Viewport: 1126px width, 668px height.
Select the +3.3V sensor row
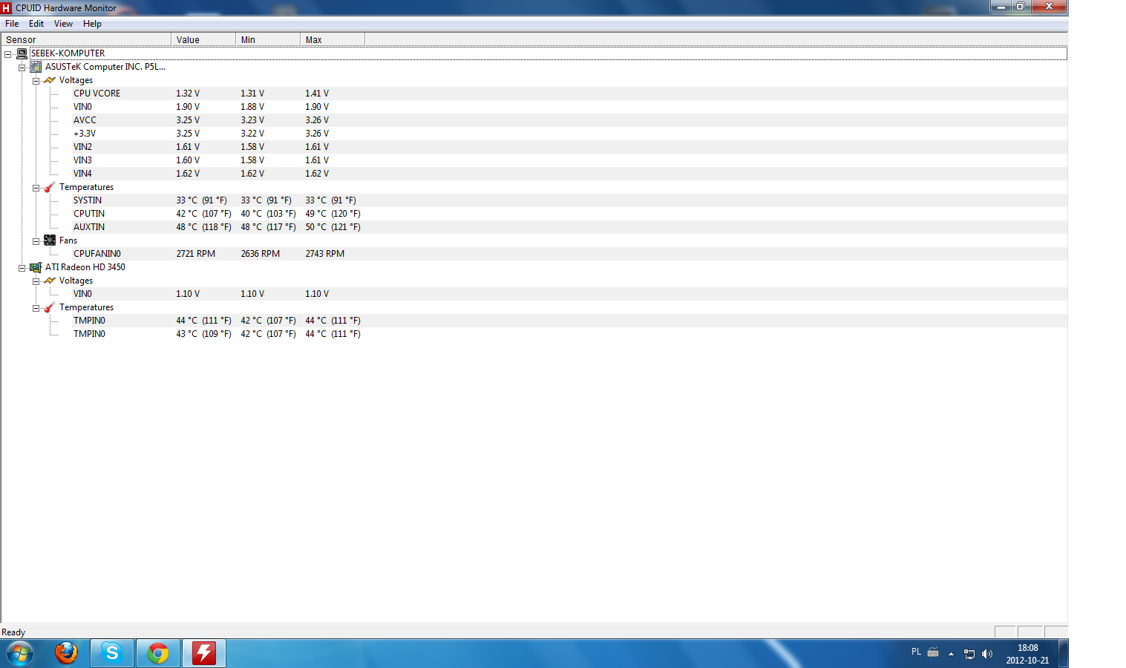click(569, 134)
